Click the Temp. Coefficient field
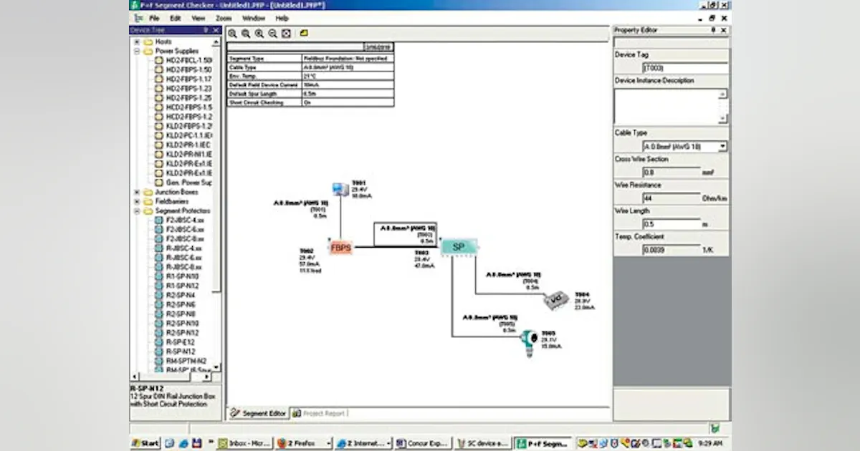 coord(672,250)
